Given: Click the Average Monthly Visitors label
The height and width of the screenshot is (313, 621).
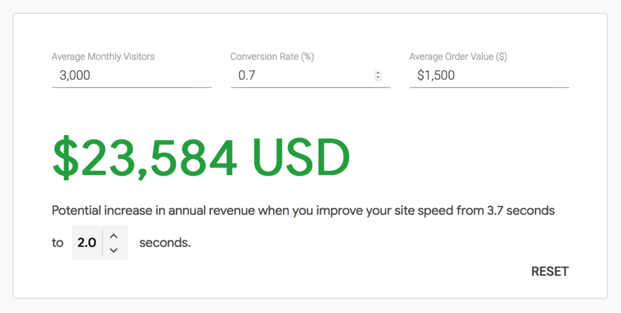Looking at the screenshot, I should pos(103,56).
